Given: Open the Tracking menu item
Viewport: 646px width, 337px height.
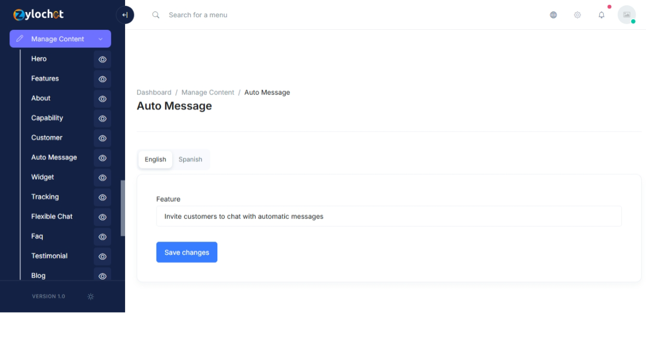Looking at the screenshot, I should pyautogui.click(x=45, y=196).
